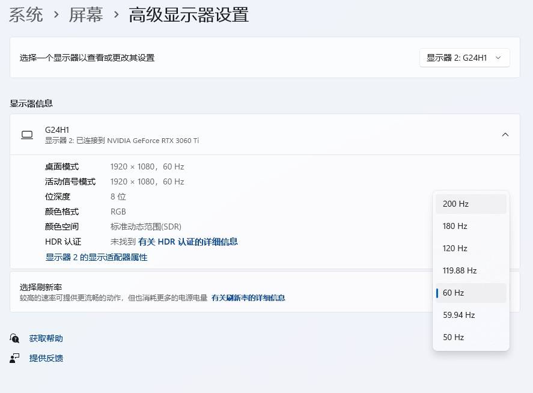Viewport: 533px width, 393px height.
Task: Select 119.88 Hz refresh rate
Action: tap(471, 270)
